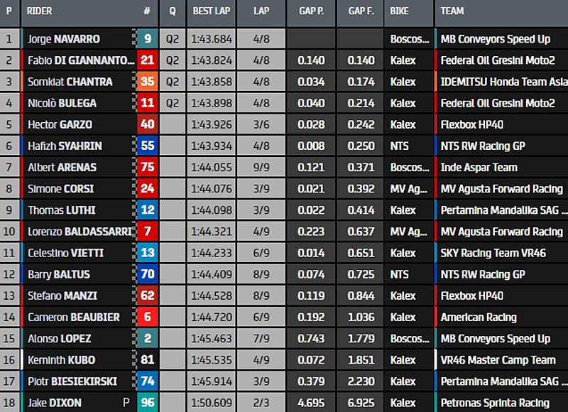Click the Petronas Sprinta Racing team name
Viewport: 568px width, 412px height.
(495, 403)
